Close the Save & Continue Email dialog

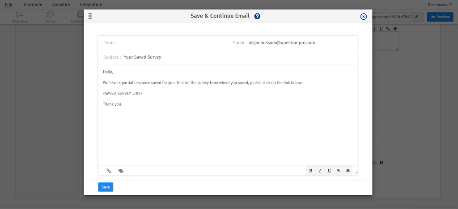[363, 17]
